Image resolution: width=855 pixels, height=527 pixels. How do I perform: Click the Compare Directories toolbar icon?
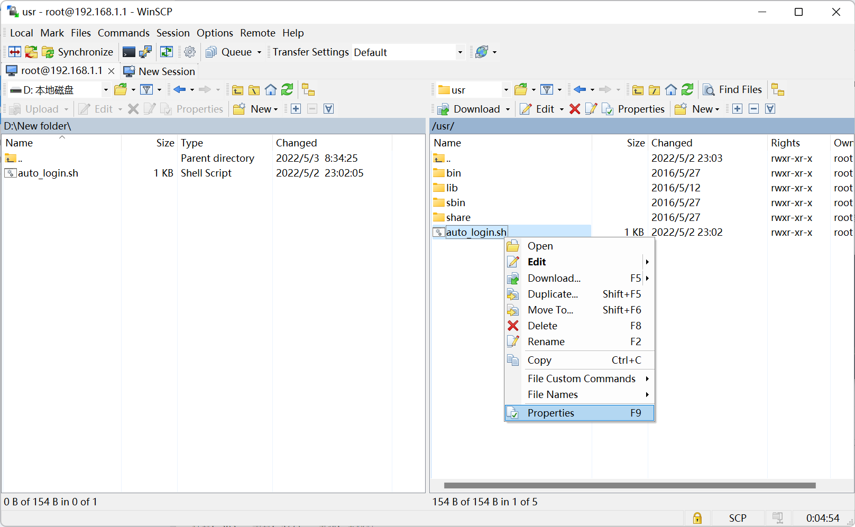15,52
